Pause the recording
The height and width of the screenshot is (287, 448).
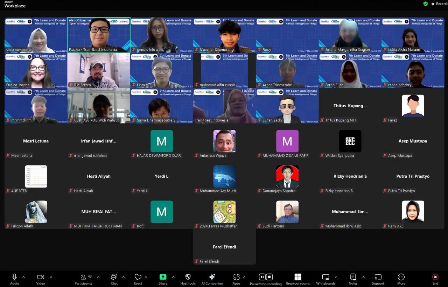coord(262,277)
